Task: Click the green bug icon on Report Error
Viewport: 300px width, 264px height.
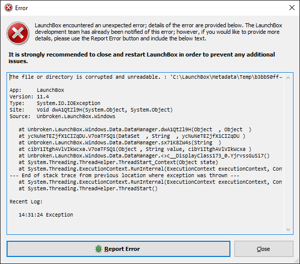Action: [98, 249]
